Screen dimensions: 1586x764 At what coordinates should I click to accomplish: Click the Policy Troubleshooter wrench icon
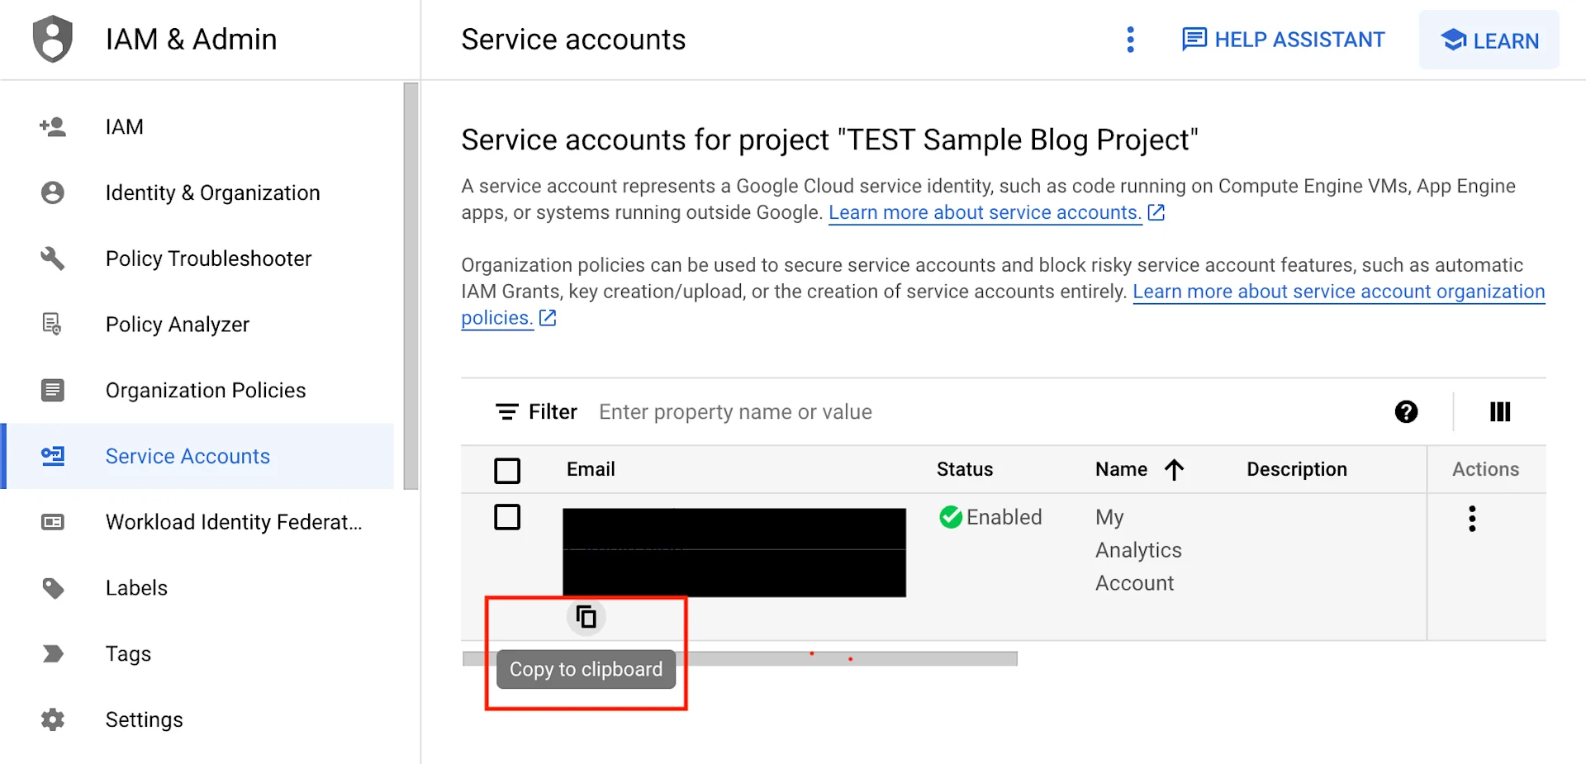53,259
